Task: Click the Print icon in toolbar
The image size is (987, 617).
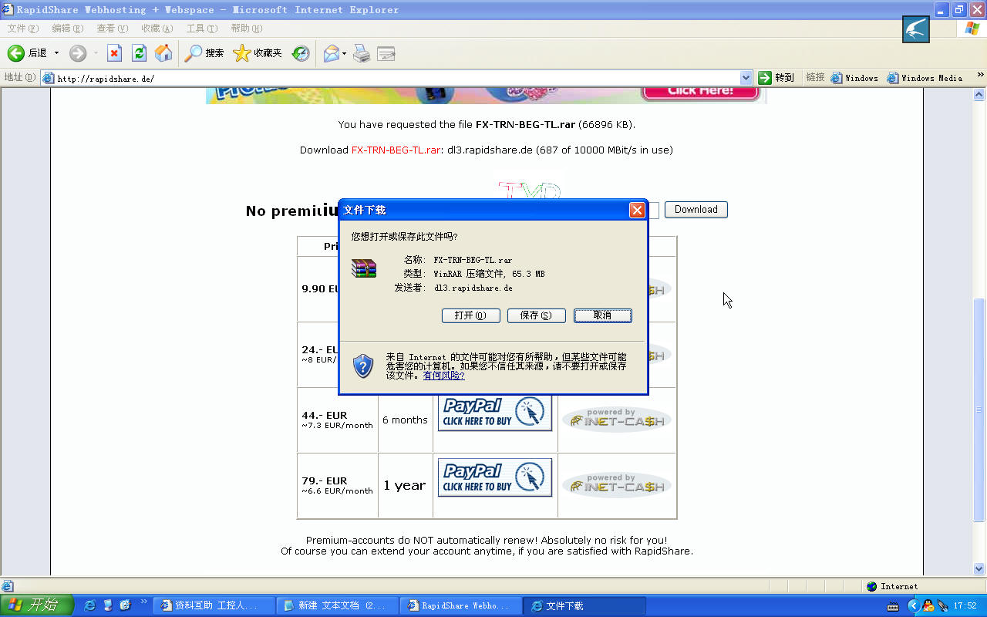Action: pos(362,53)
